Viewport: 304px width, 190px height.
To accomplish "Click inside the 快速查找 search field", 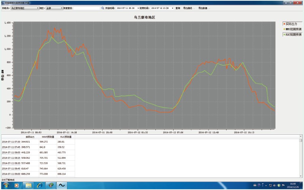I will tap(86, 8).
